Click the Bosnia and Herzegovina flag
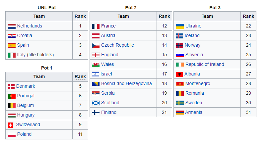Image resolution: width=269 pixels, height=147 pixels. click(x=96, y=84)
